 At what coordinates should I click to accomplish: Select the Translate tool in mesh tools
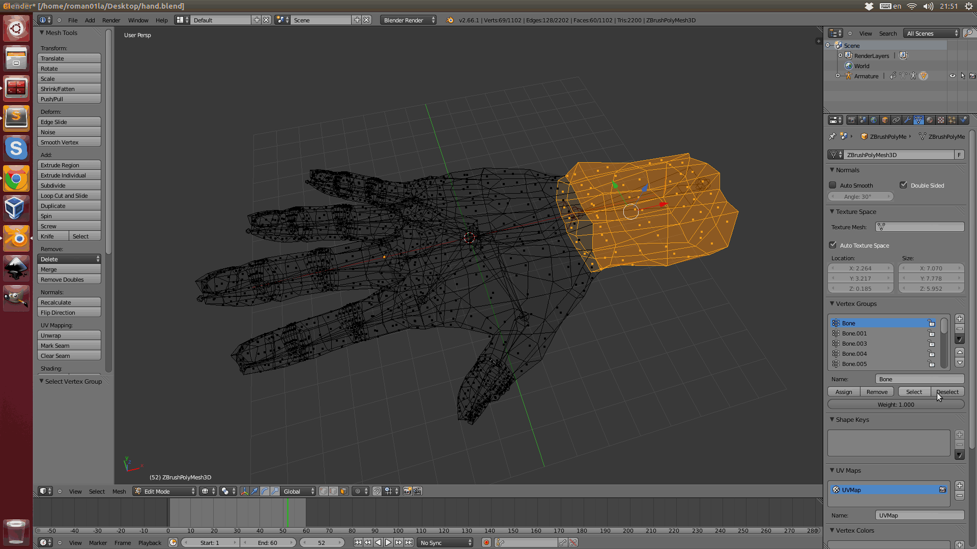point(70,57)
